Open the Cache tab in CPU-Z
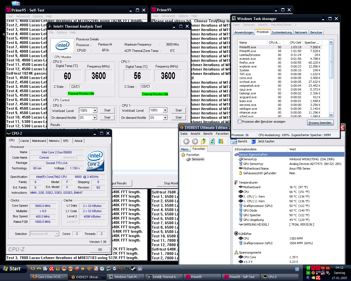Viewport: 351px width, 281px height. (x=24, y=141)
